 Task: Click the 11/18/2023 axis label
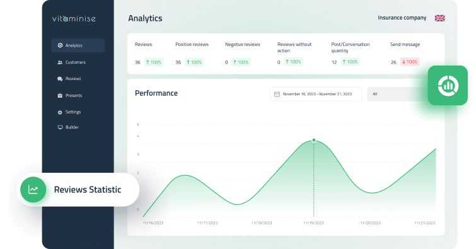(x=262, y=223)
